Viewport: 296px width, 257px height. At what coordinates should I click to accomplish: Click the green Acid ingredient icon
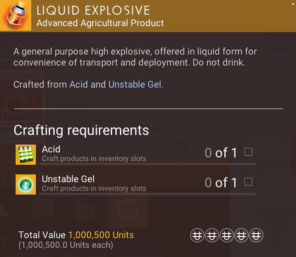[x=26, y=154]
